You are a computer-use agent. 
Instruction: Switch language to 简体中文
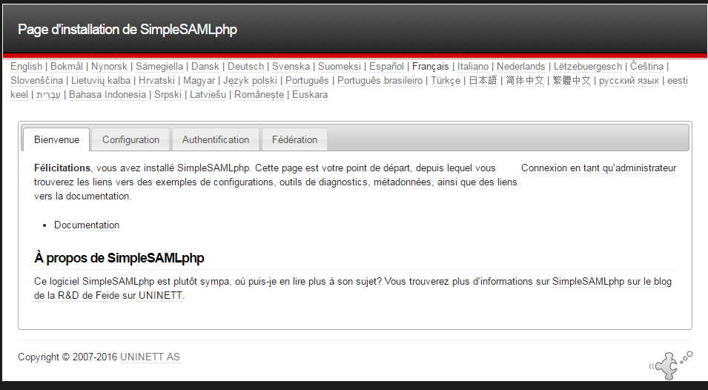point(525,80)
